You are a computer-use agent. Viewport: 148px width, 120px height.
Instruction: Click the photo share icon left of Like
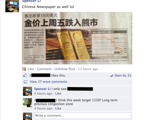click(24, 69)
